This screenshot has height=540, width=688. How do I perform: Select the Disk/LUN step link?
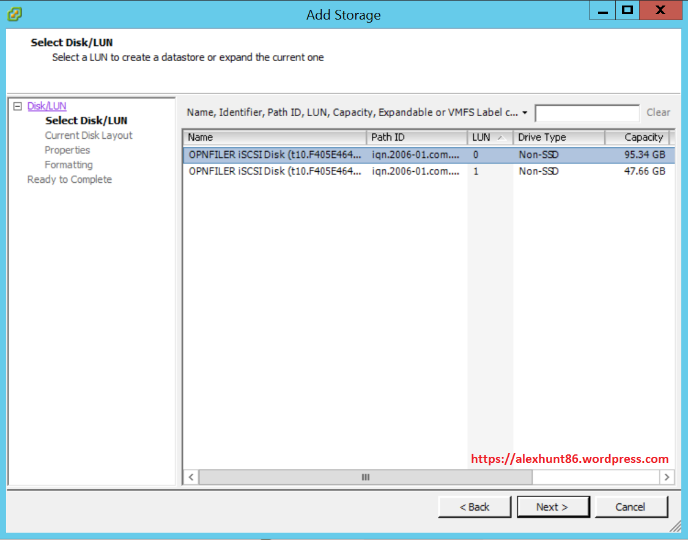pyautogui.click(x=46, y=106)
